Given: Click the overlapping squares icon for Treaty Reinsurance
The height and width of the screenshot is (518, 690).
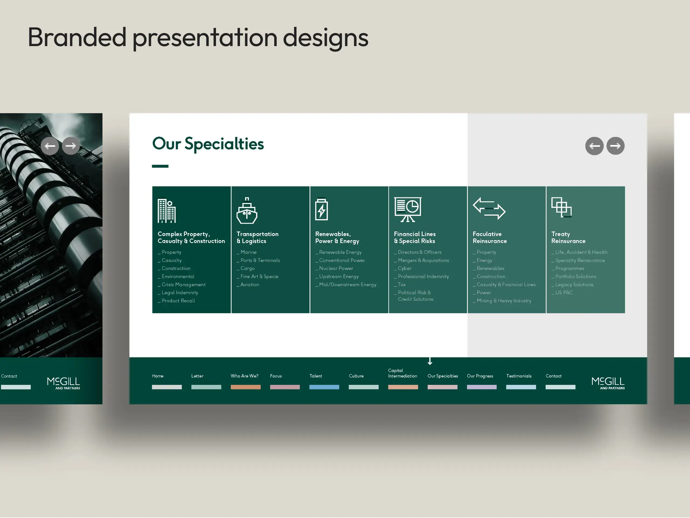Looking at the screenshot, I should (561, 207).
